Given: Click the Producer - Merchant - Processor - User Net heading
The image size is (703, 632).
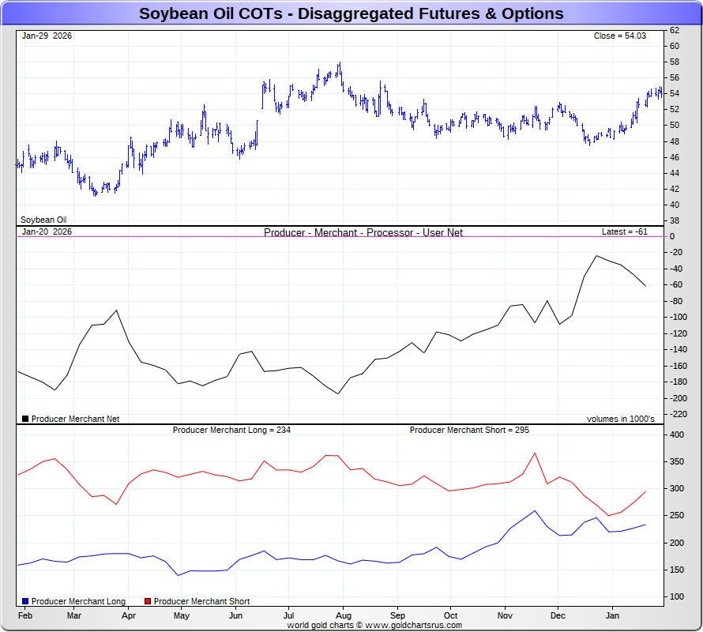Looking at the screenshot, I should coord(363,232).
